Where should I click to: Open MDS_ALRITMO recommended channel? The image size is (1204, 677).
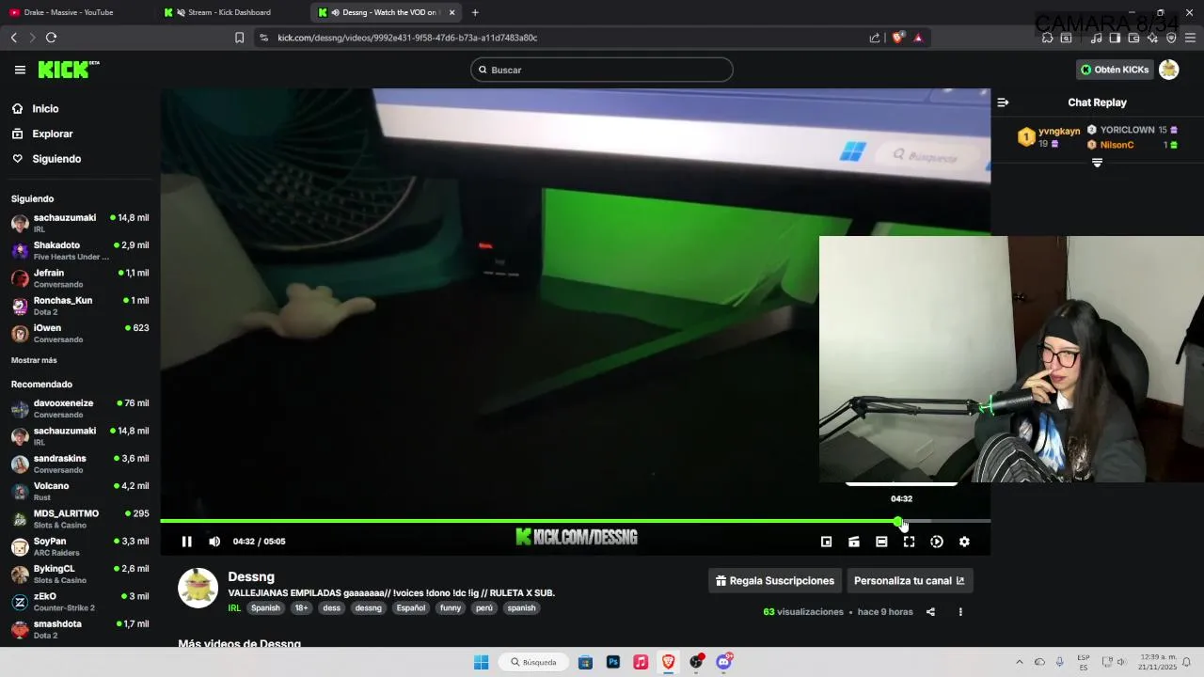tap(80, 519)
